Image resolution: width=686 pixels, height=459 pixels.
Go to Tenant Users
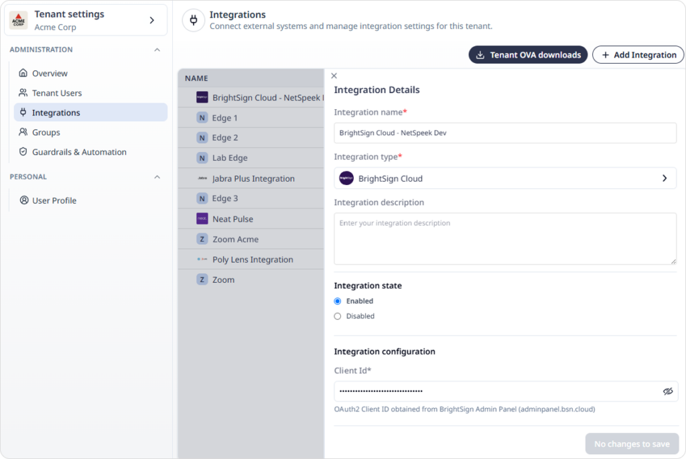point(90,92)
